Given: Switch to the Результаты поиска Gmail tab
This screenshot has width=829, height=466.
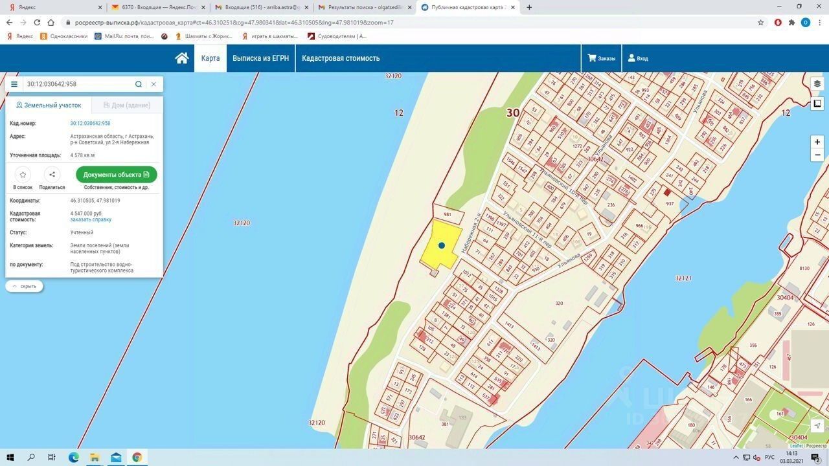Looking at the screenshot, I should point(365,7).
